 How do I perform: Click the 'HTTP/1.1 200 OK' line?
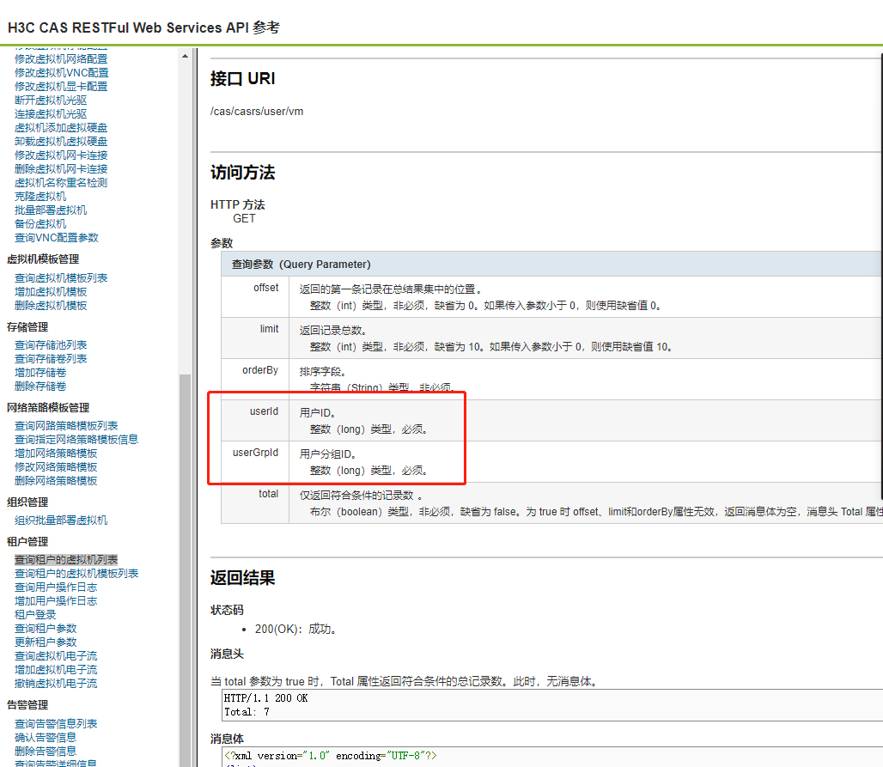click(265, 697)
